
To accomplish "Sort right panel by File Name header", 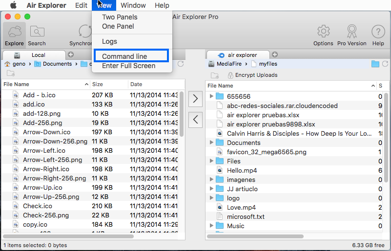I will pyautogui.click(x=291, y=86).
